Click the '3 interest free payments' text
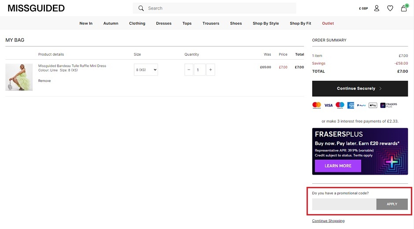Screen dimensions: 414x229 [360, 121]
